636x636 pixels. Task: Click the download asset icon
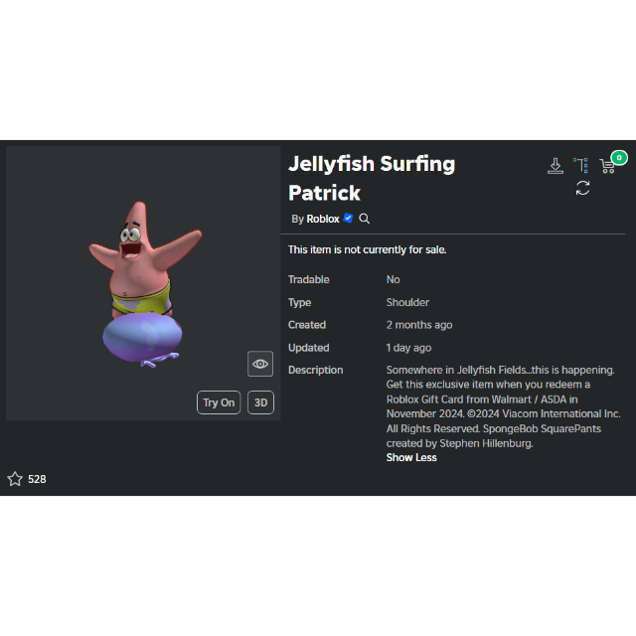click(555, 166)
